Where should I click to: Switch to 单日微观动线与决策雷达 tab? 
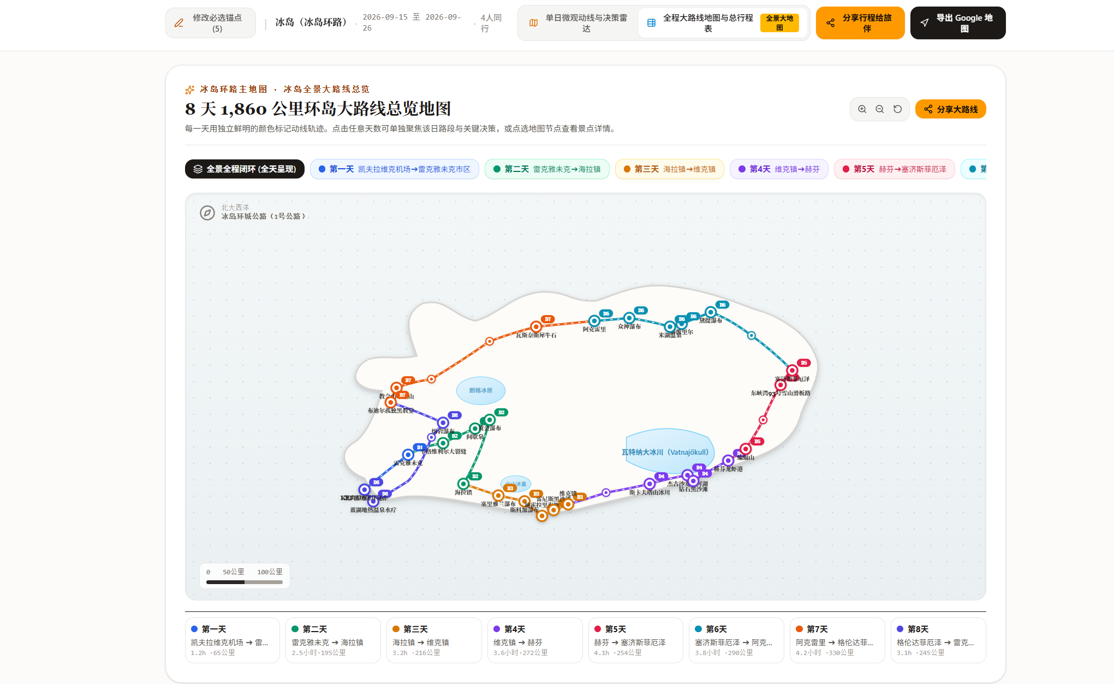point(579,23)
